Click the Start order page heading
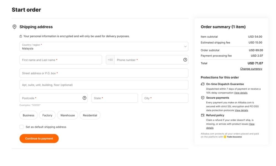The image size is (276, 166). pyautogui.click(x=26, y=10)
